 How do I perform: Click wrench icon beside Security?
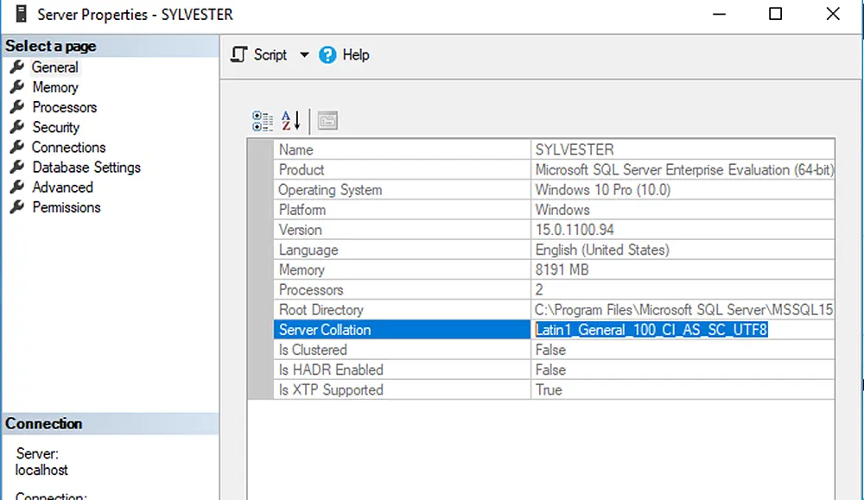17,127
